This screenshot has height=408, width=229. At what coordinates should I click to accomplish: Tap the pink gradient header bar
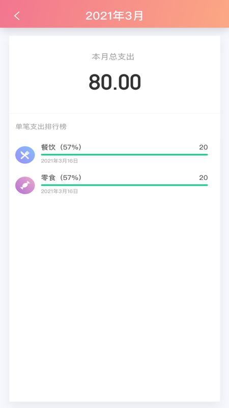click(x=114, y=14)
